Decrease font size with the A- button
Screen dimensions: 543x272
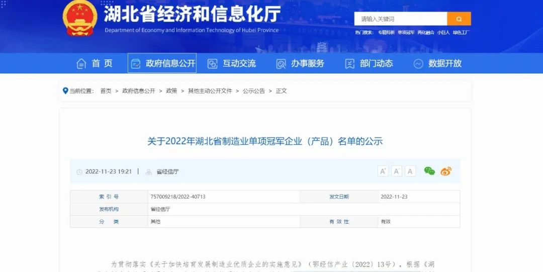[x=397, y=171]
